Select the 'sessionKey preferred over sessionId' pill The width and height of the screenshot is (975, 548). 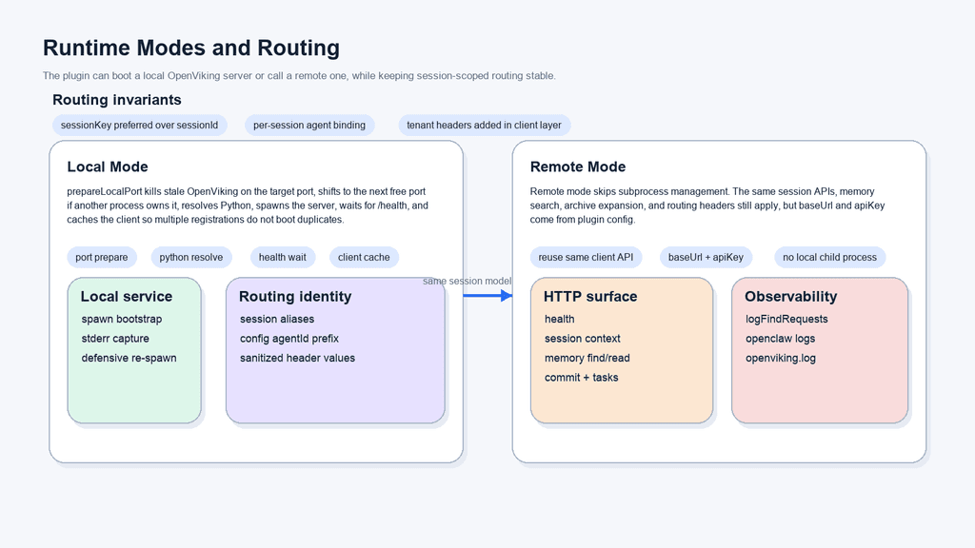pos(139,125)
